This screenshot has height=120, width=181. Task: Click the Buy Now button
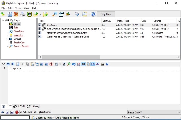(106, 14)
